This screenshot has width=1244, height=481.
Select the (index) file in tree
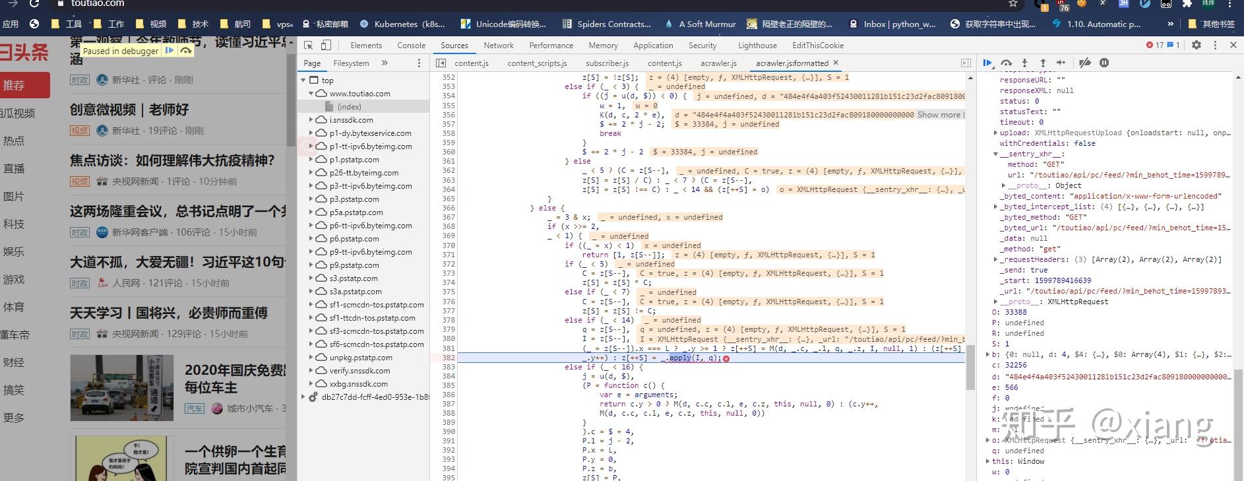tap(349, 107)
